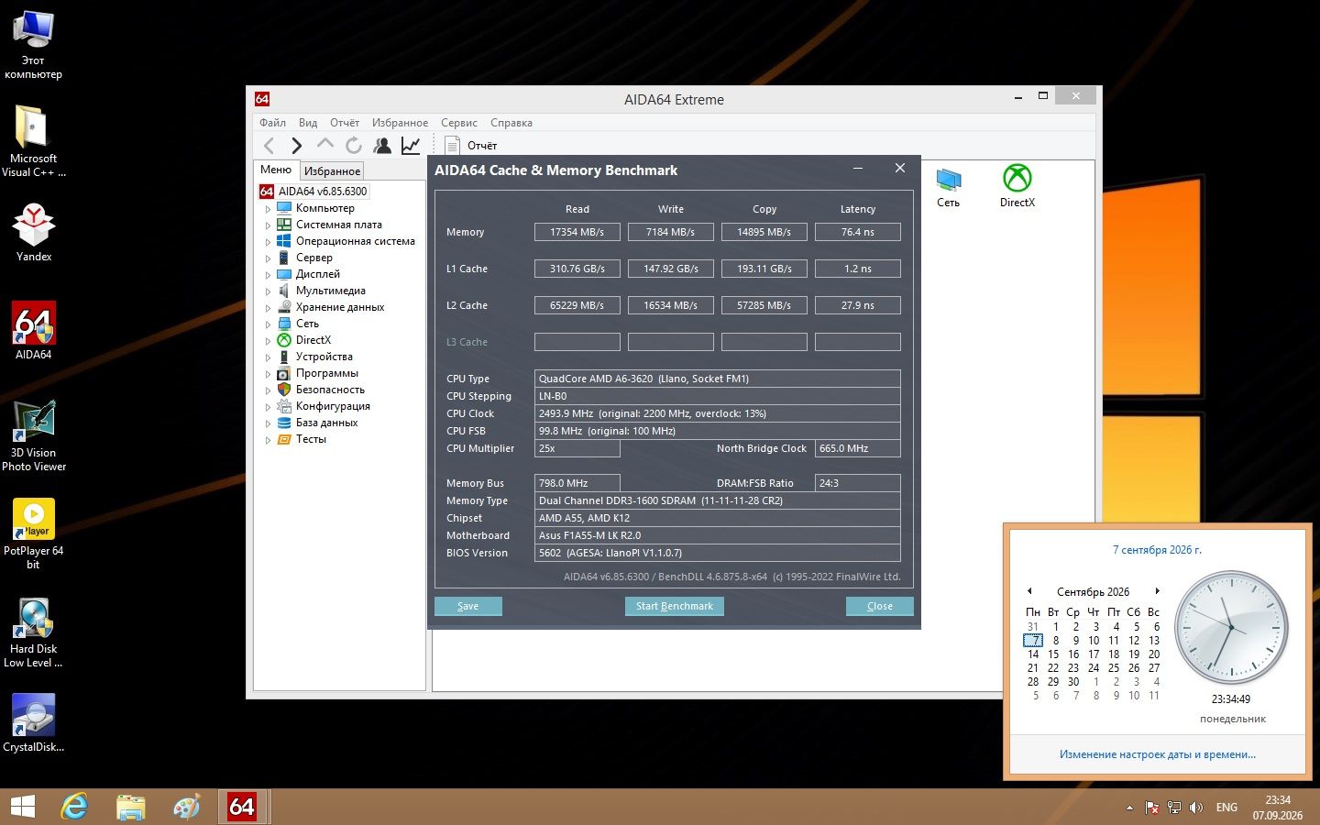1320x825 pixels.
Task: Click the Save button in benchmark dialog
Action: pyautogui.click(x=467, y=606)
